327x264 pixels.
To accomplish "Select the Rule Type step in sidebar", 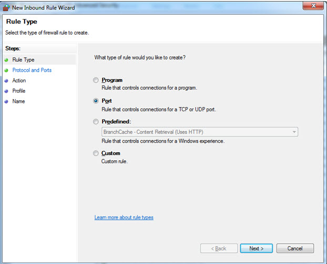I will 23,60.
